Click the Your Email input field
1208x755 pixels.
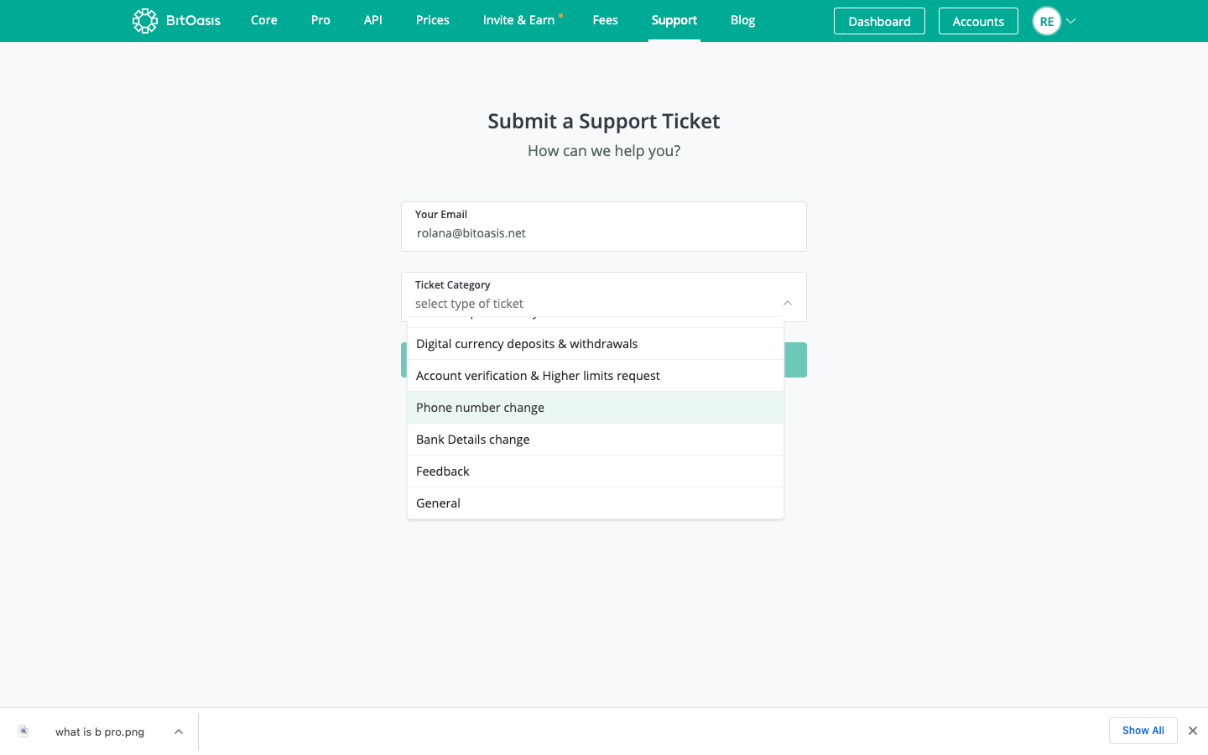604,226
